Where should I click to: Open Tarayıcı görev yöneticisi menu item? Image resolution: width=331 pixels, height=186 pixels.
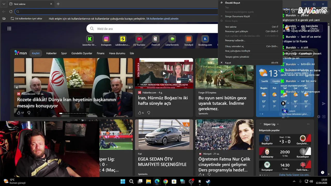(250, 57)
